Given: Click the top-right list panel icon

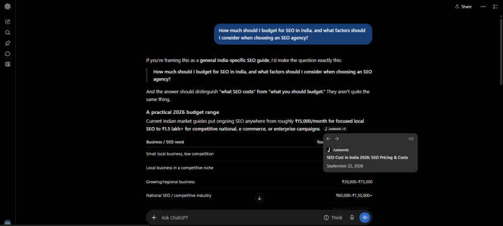Looking at the screenshot, I should click(x=495, y=7).
